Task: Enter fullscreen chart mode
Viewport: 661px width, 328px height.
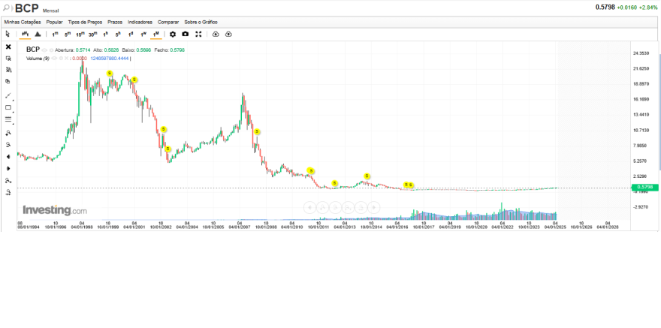Action: [x=198, y=34]
